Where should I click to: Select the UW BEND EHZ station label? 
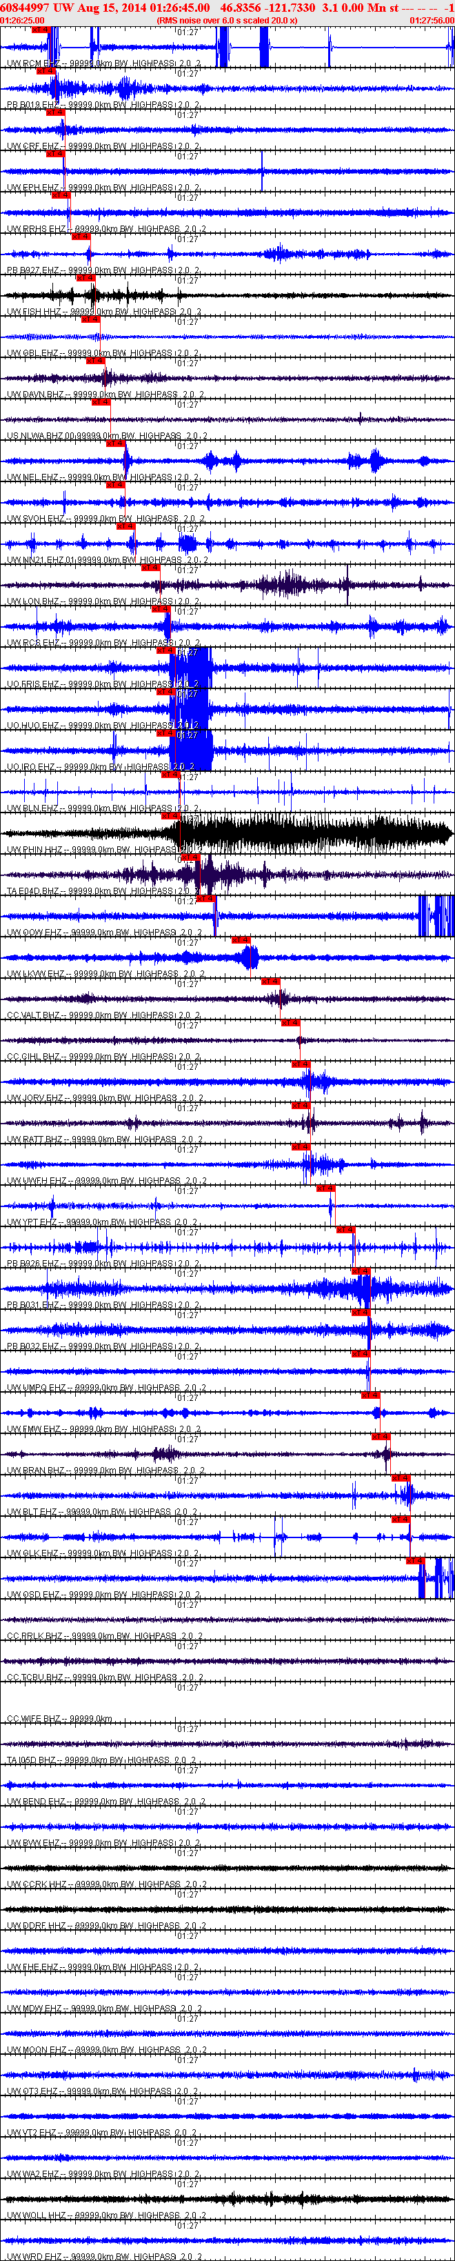(106, 1802)
